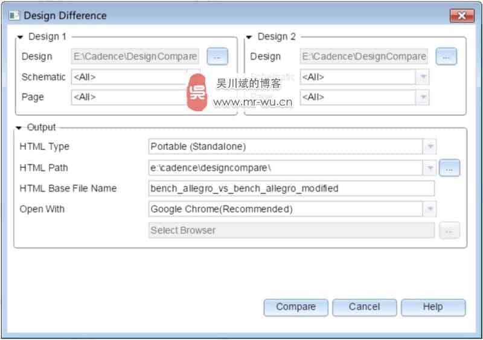Click the Design 2 browse button
The image size is (483, 340).
446,57
